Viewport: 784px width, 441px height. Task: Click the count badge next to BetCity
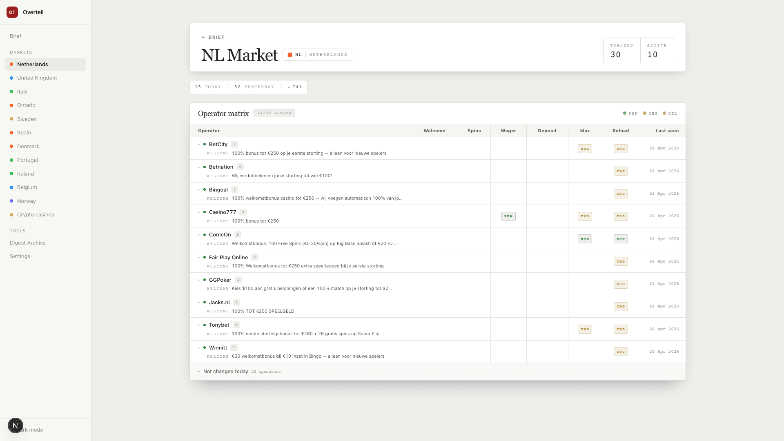(234, 144)
